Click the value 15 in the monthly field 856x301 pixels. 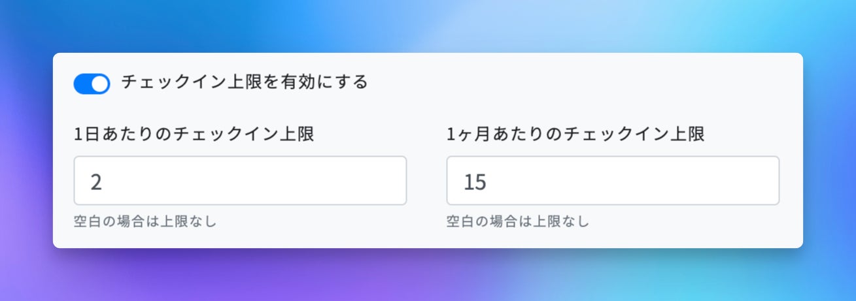click(475, 182)
